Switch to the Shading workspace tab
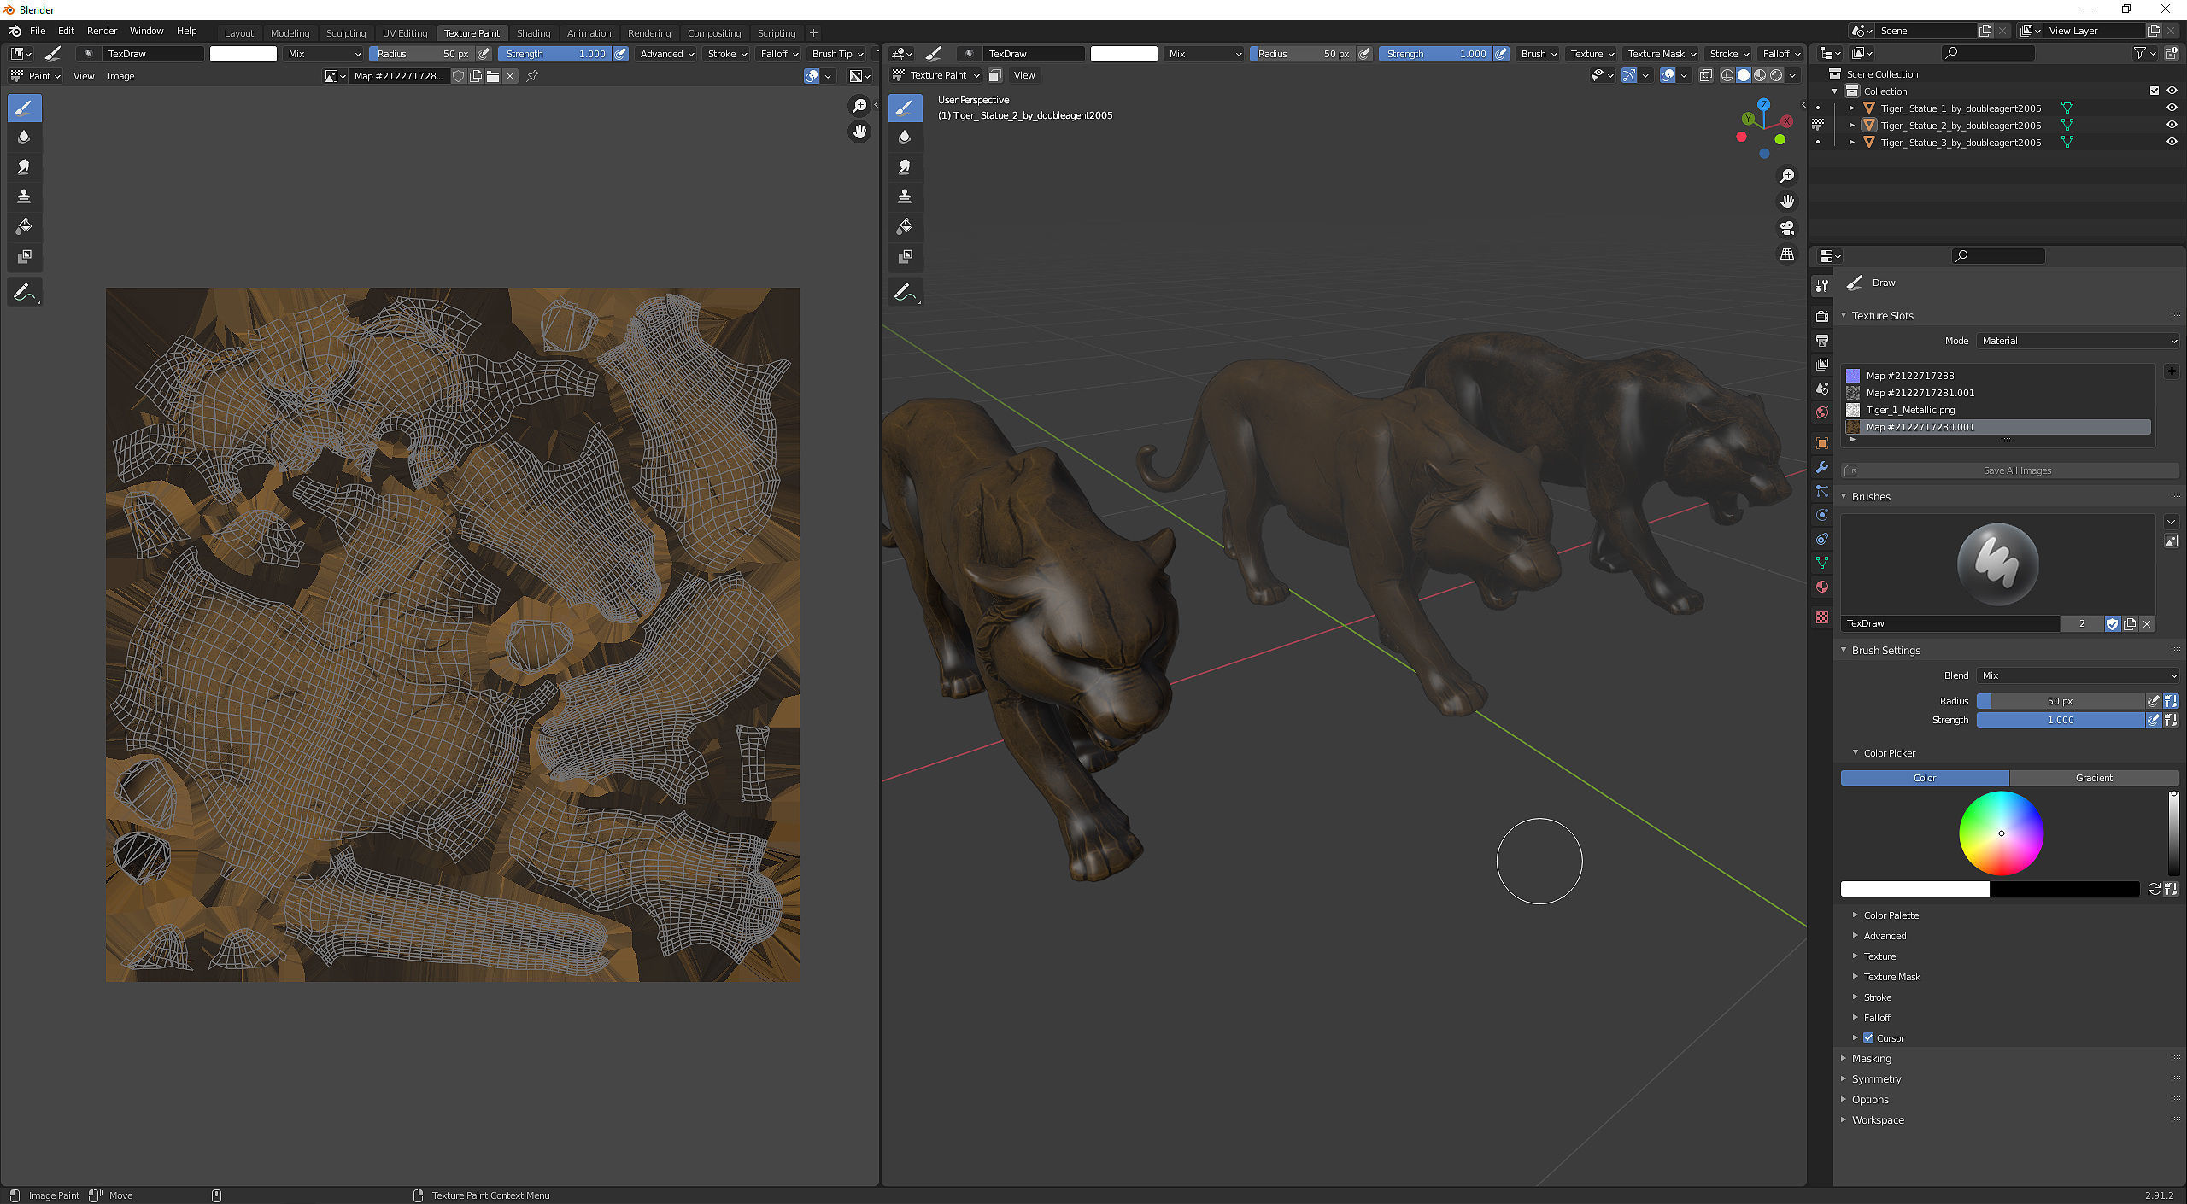This screenshot has width=2187, height=1204. (x=533, y=33)
